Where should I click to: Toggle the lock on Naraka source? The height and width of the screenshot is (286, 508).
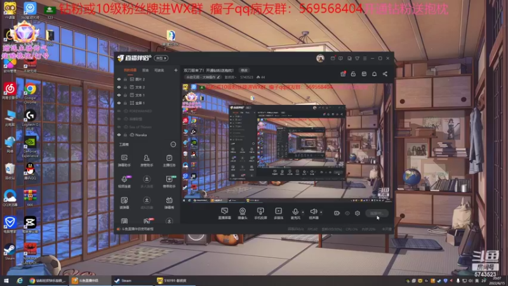point(125,135)
